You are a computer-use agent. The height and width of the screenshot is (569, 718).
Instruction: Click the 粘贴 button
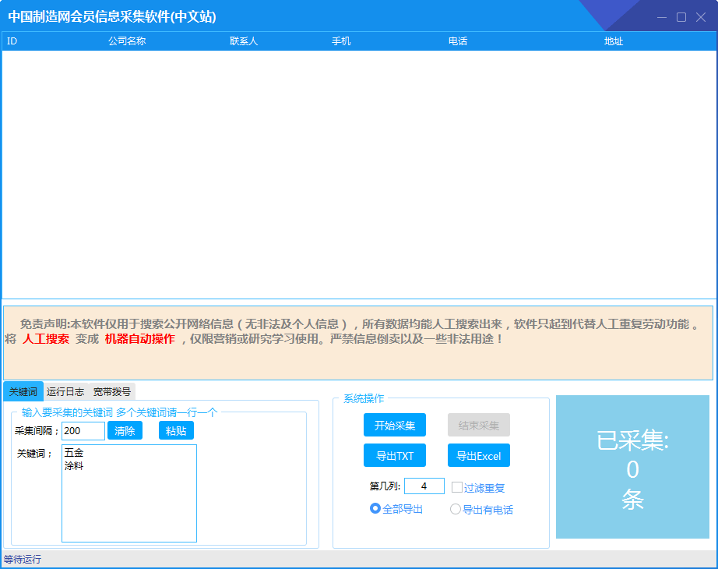pyautogui.click(x=176, y=430)
